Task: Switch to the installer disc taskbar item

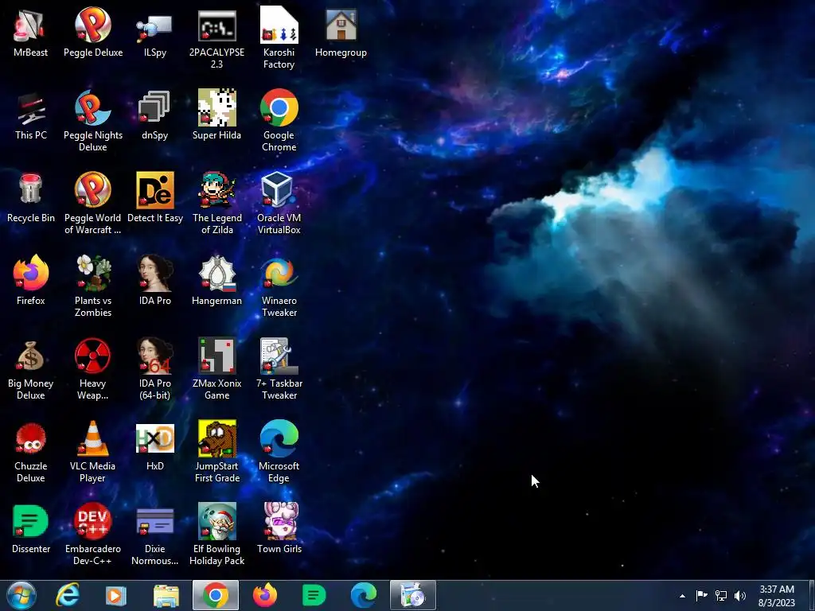Action: click(413, 595)
